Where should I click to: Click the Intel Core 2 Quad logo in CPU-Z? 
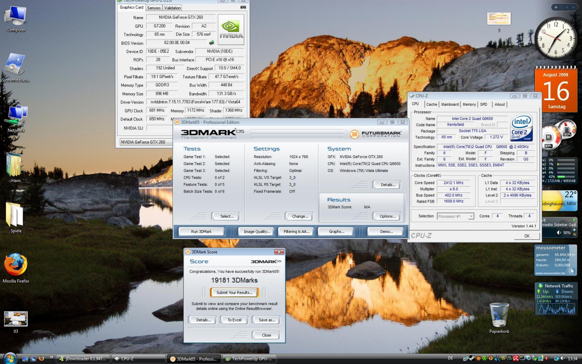[x=521, y=128]
